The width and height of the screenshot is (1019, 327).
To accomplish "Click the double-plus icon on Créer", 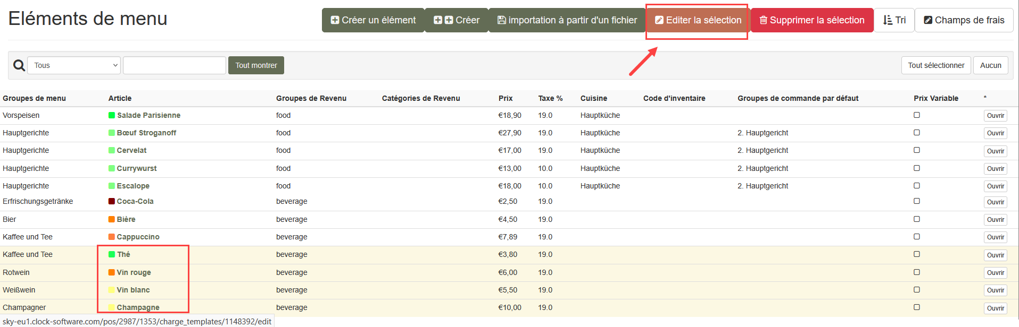I will [x=443, y=20].
